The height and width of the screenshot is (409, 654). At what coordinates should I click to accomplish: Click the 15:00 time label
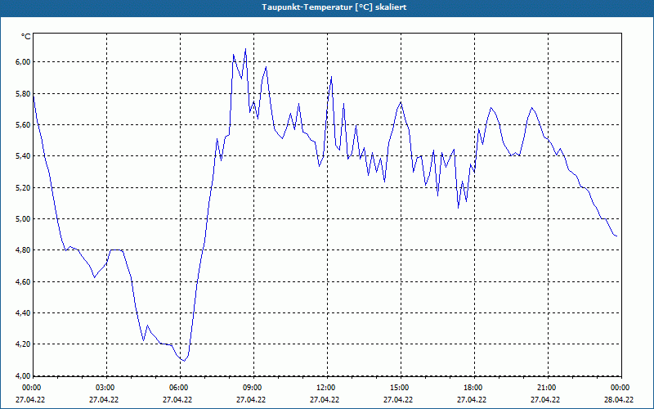pos(399,388)
